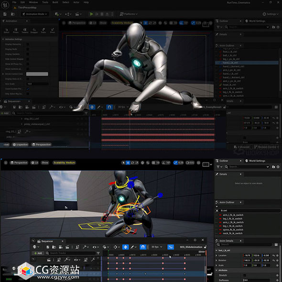
Task: Select the arm_l_fk_ik_switch row under ik swi search
Action: [x=233, y=215]
